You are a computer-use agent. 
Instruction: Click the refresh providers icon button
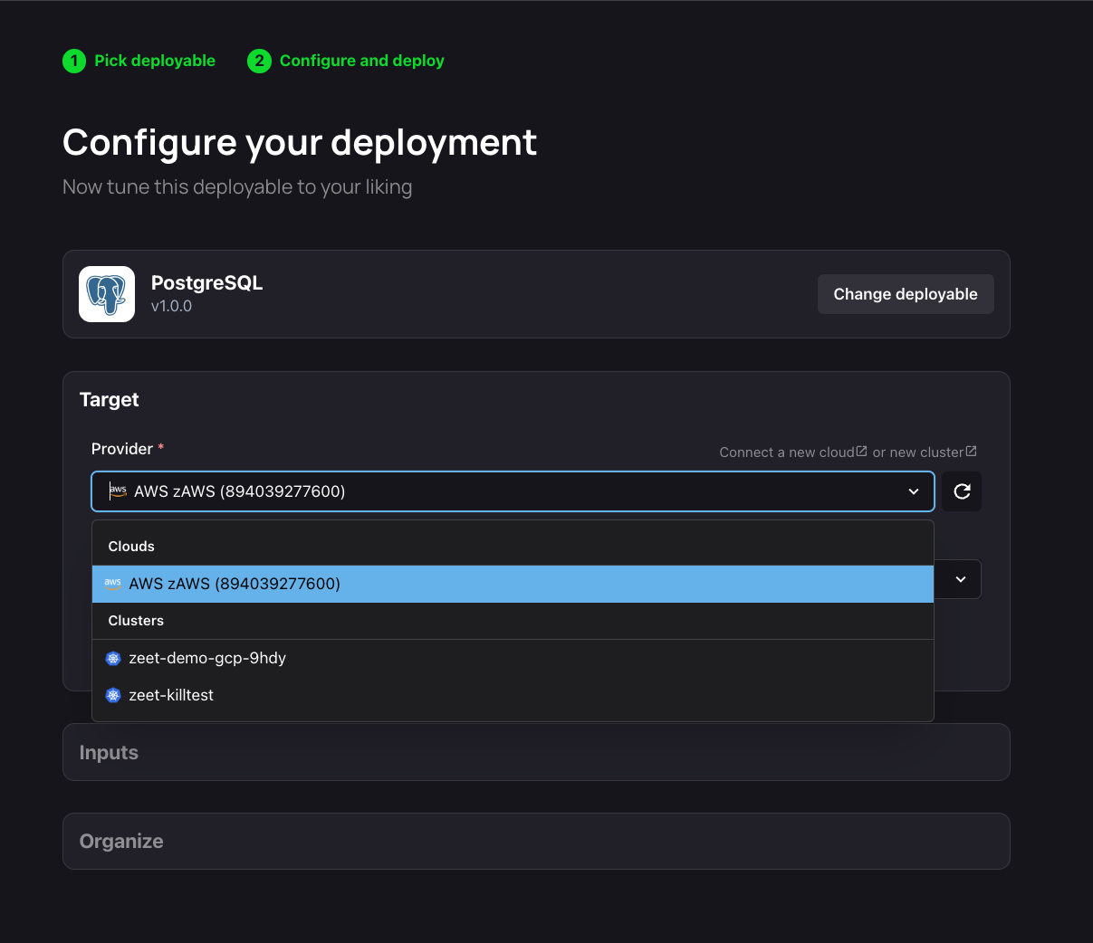click(x=962, y=491)
